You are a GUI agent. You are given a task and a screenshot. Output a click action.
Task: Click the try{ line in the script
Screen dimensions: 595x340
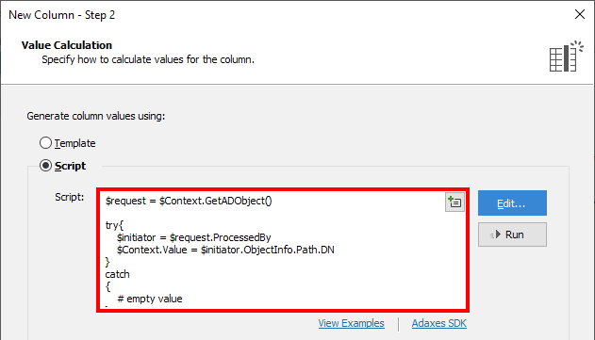pos(114,225)
